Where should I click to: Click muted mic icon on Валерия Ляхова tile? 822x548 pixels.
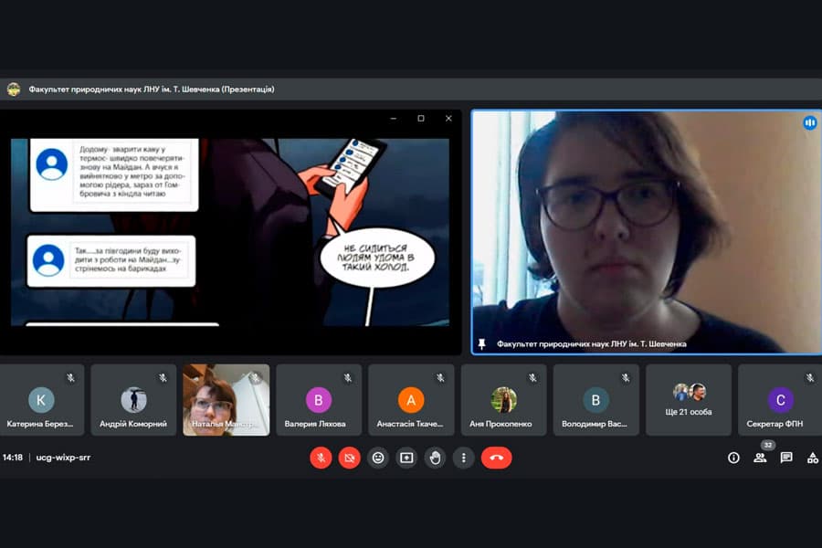pos(348,377)
